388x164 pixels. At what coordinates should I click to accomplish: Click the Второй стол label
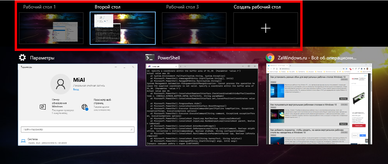[108, 7]
